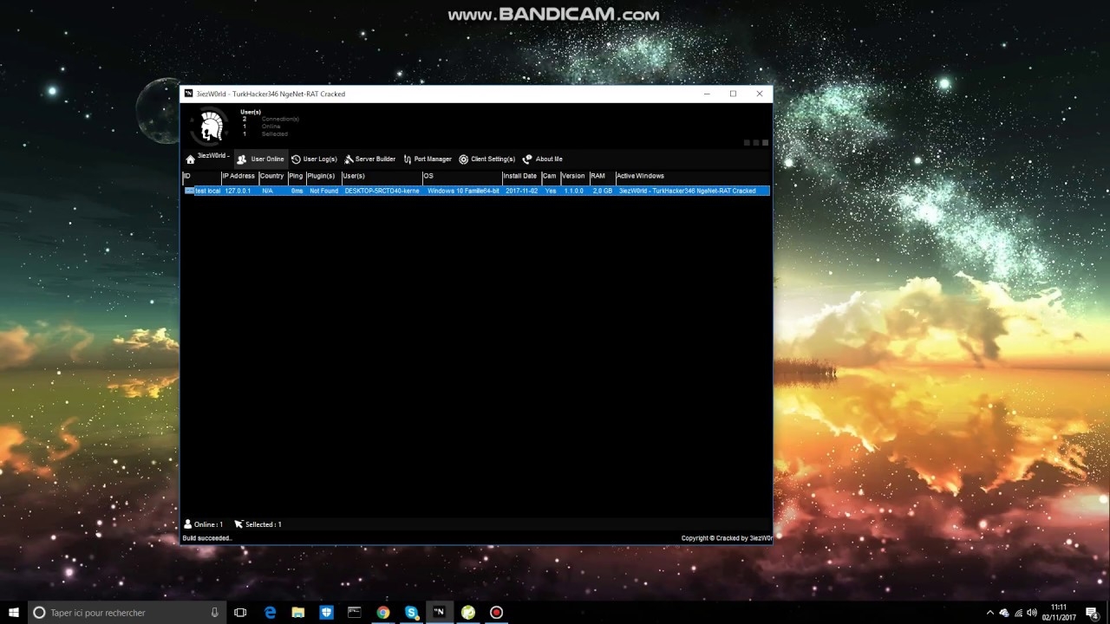The height and width of the screenshot is (624, 1110).
Task: Click the User(s) column header
Action: tap(381, 176)
